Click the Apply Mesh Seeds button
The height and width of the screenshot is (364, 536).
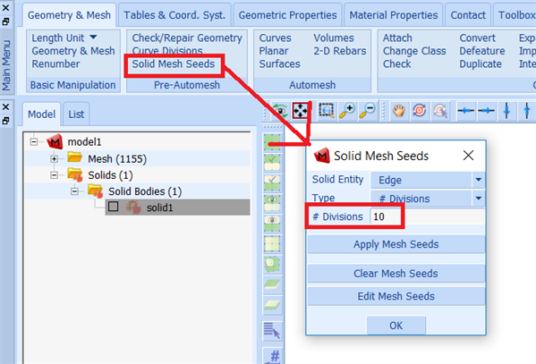396,244
